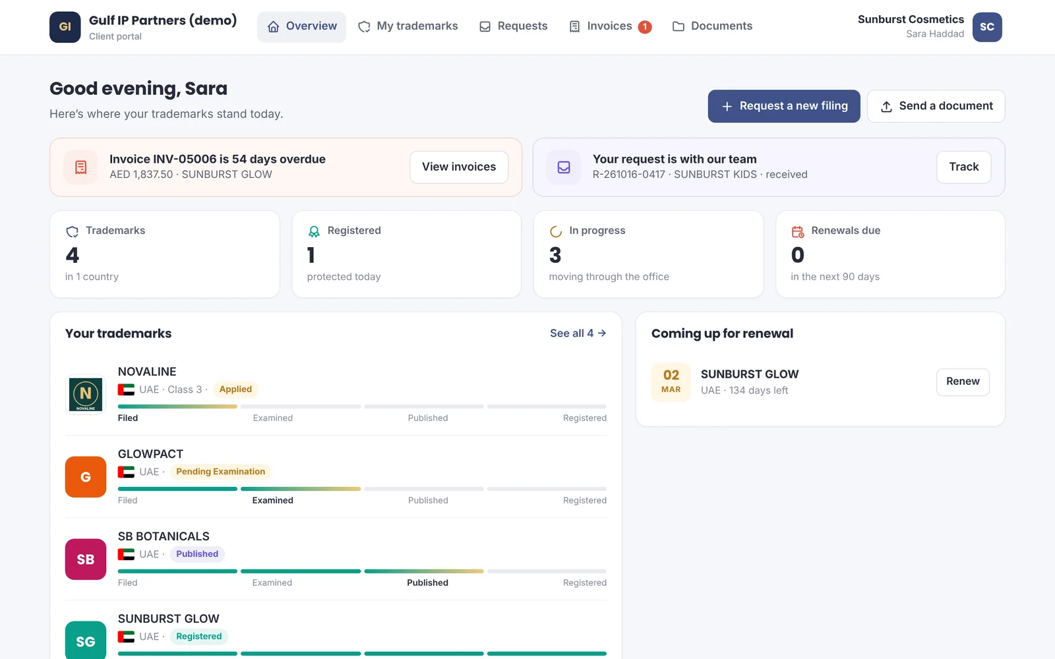The image size is (1055, 659).
Task: Click the Registered award ribbon icon
Action: click(x=314, y=231)
